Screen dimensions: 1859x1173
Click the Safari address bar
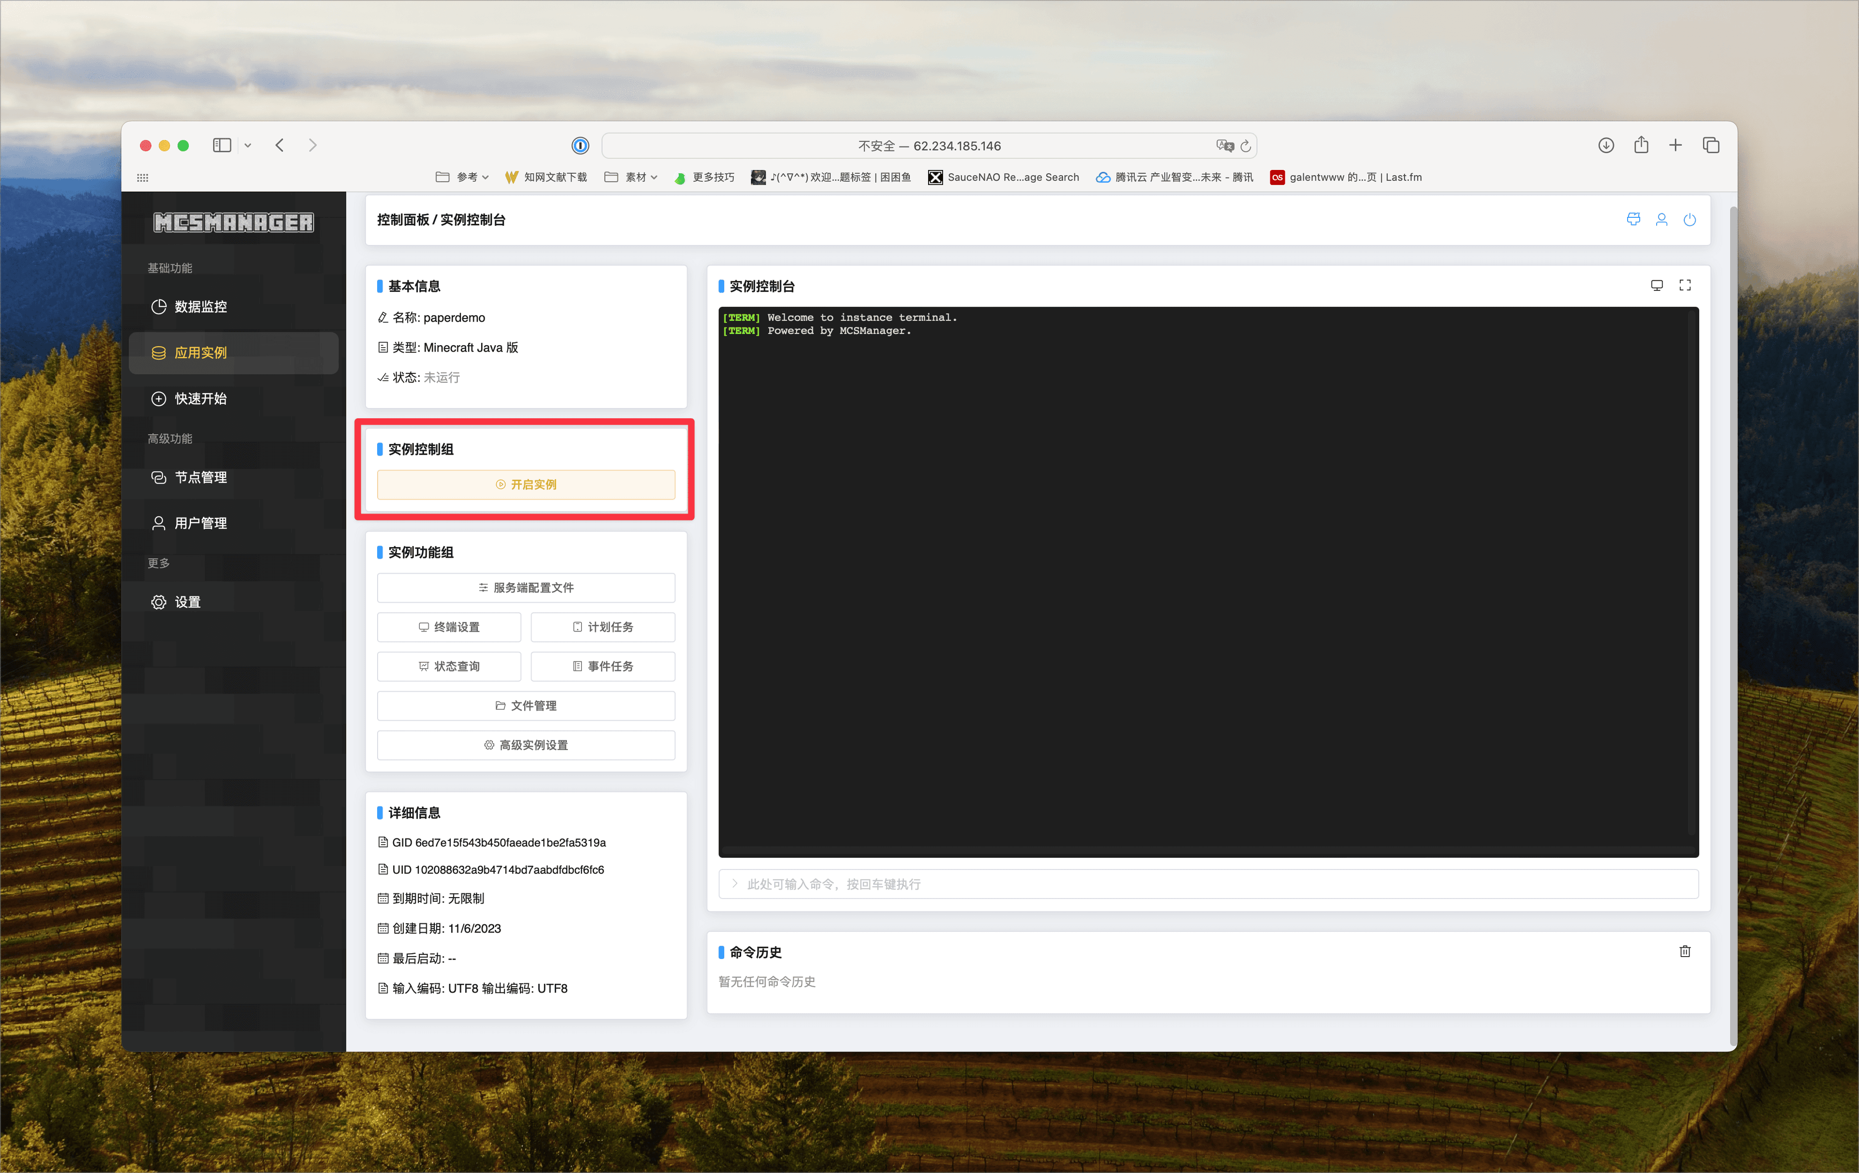click(x=929, y=146)
